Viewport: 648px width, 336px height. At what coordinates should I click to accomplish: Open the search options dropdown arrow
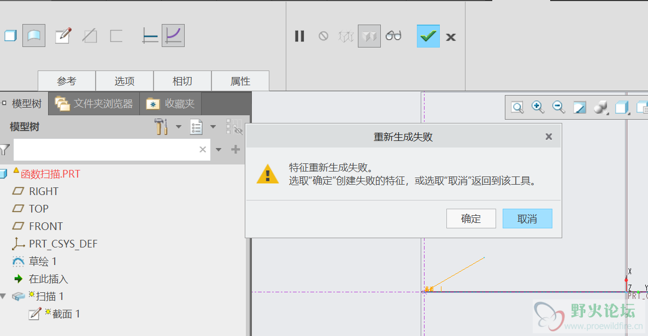point(219,150)
